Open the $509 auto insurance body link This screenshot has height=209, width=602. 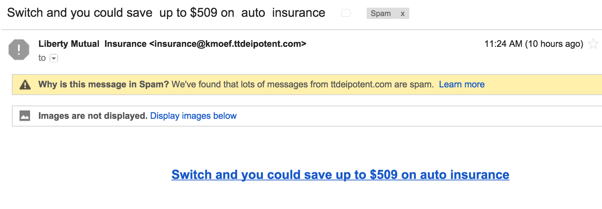(340, 174)
